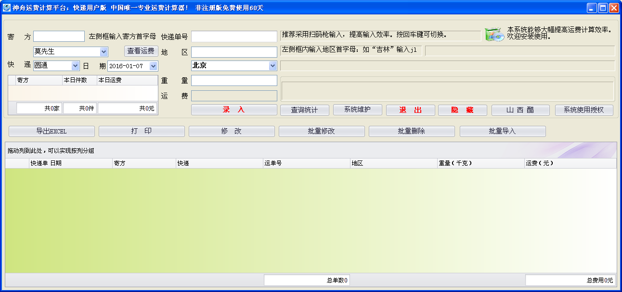Hide the window with 隐藏 button
Screen dimensions: 622x292
click(462, 109)
